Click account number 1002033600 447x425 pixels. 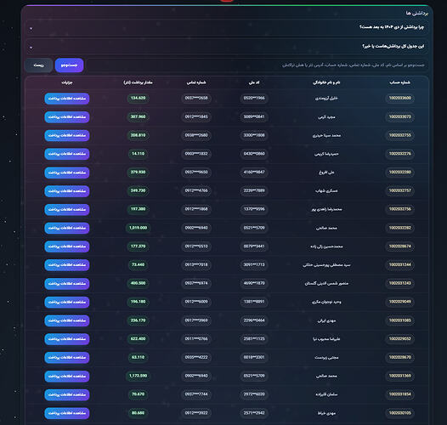coord(400,98)
